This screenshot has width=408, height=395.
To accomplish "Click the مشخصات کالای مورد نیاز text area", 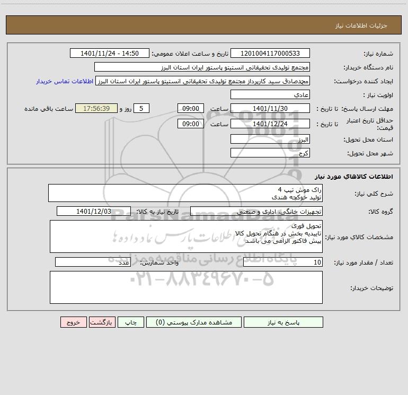I will click(186, 236).
